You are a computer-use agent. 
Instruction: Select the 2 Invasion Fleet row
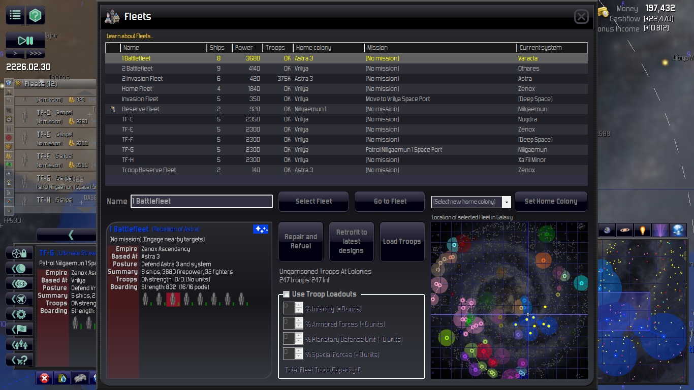pos(346,79)
